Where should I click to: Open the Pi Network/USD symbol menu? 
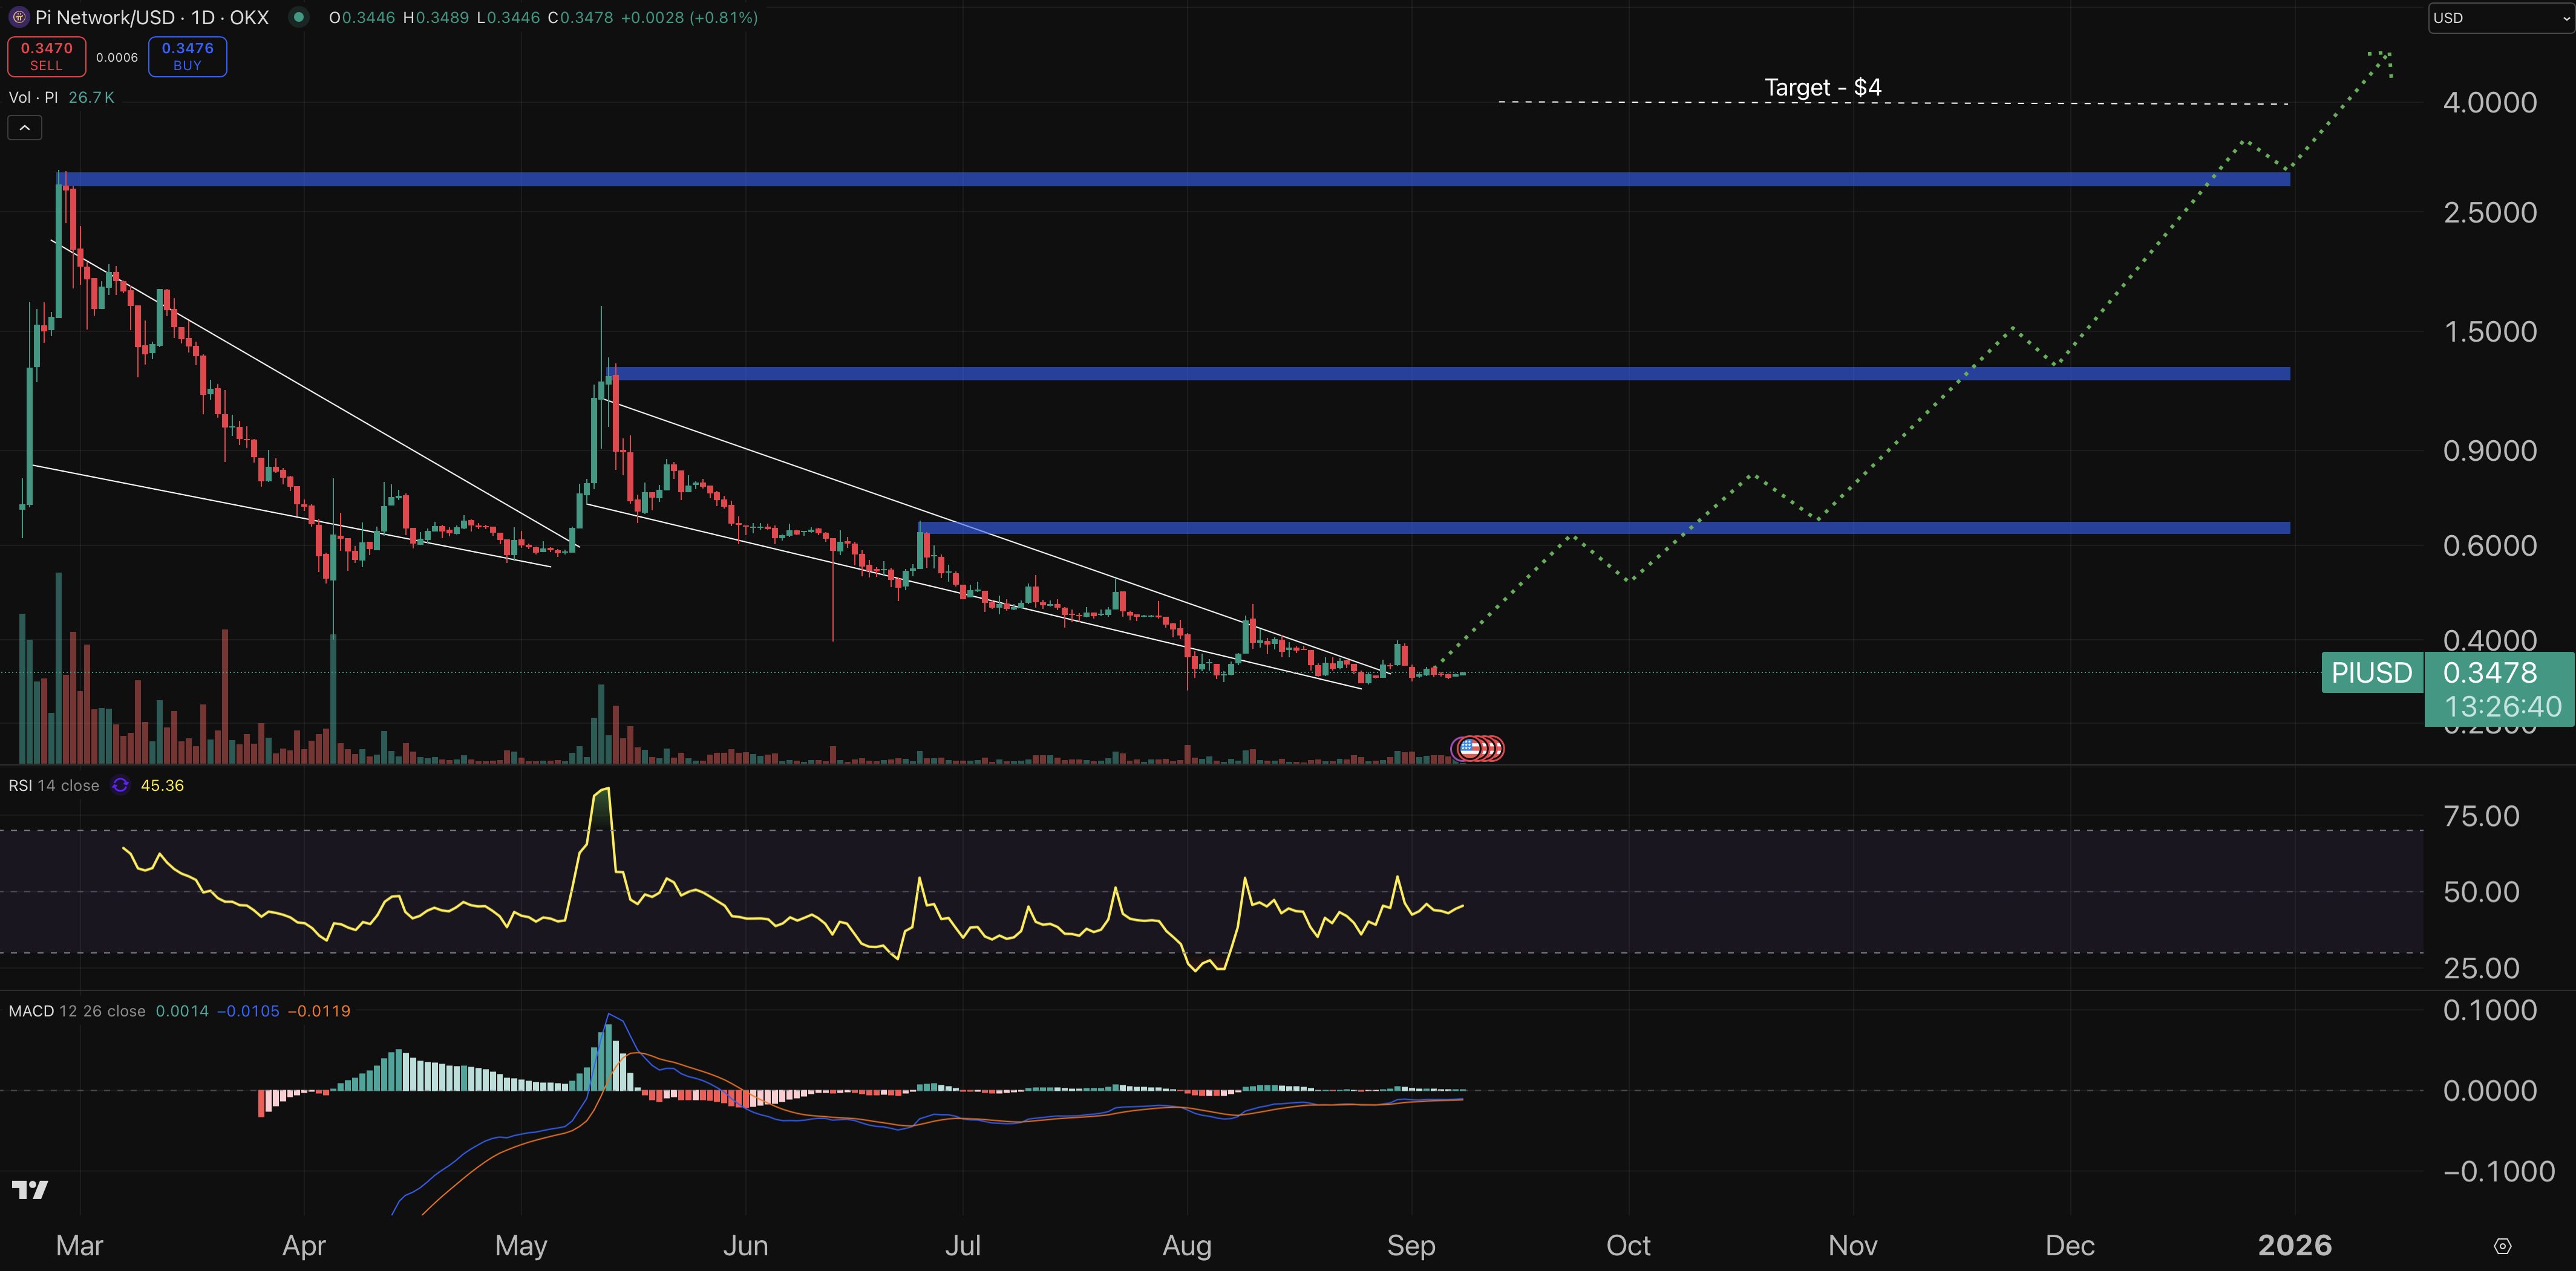(x=105, y=17)
